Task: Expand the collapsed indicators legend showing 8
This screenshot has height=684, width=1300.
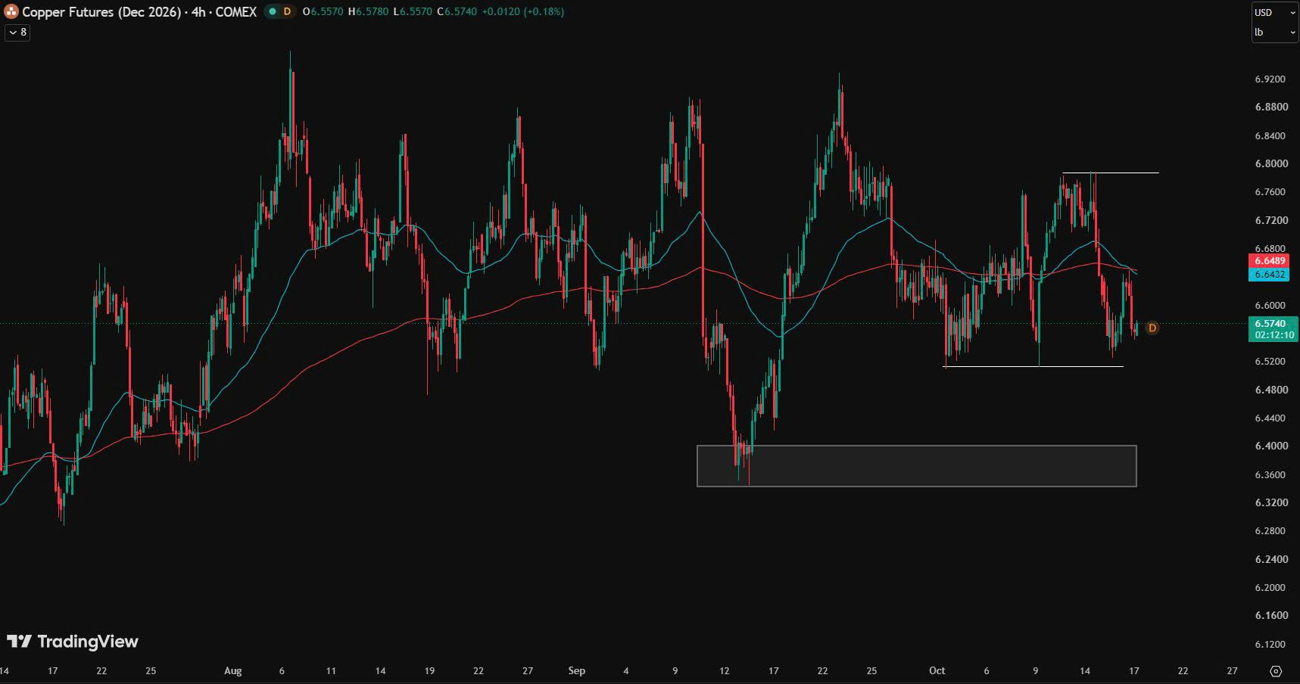Action: click(17, 32)
